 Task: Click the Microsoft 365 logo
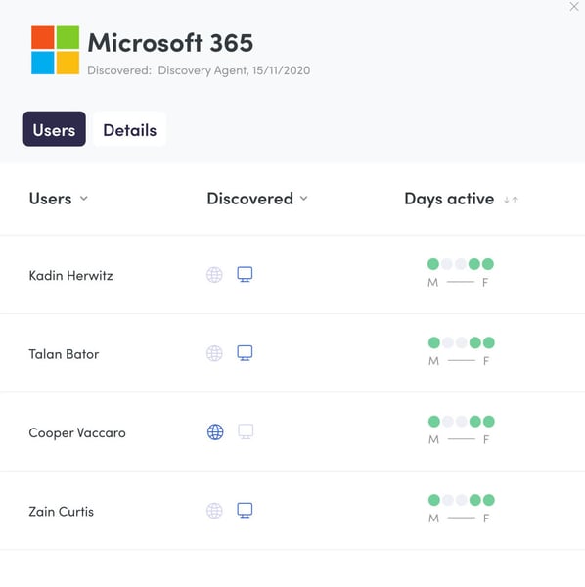(55, 50)
